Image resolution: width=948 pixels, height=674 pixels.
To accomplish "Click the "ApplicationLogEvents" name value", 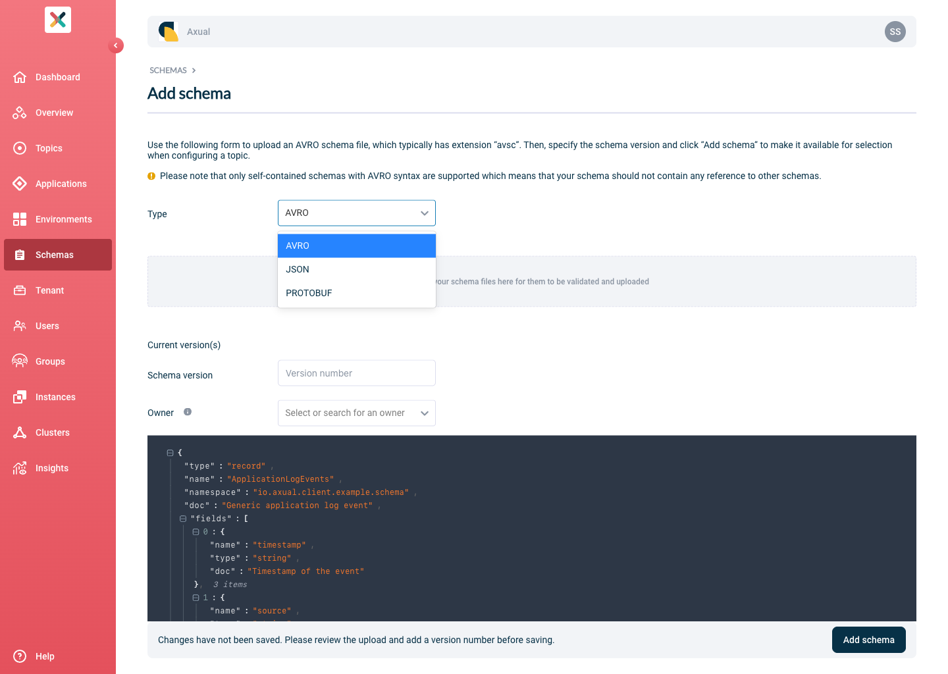I will 280,479.
